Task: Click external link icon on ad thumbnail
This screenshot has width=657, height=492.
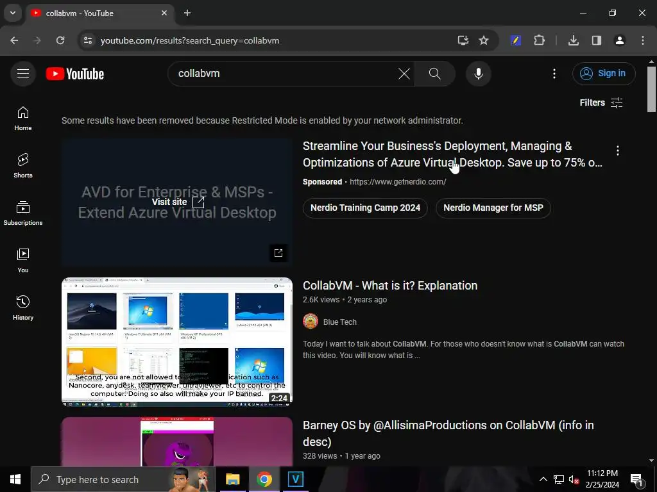Action: coord(278,252)
